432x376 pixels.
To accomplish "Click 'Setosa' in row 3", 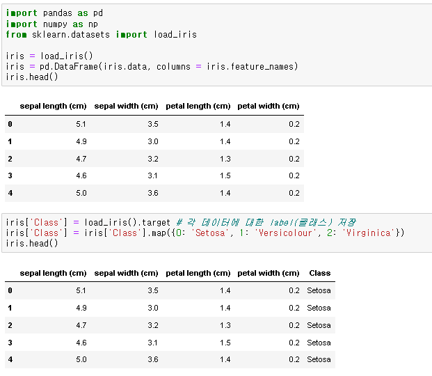I will [x=319, y=343].
